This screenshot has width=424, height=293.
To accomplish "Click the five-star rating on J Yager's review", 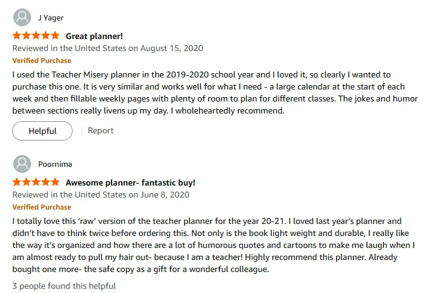I will click(35, 36).
